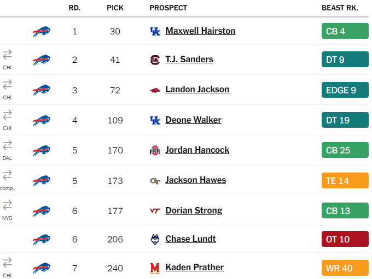Click the Georgia Tech logo beside Jackson Hawes

click(x=155, y=181)
